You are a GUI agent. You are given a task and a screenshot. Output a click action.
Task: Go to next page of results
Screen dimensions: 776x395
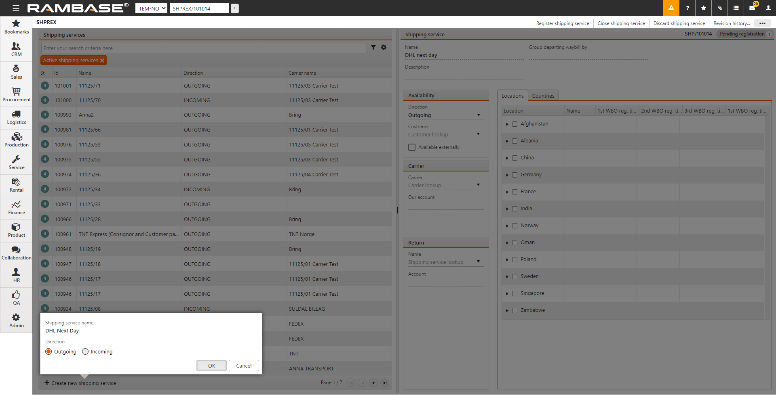pos(373,382)
